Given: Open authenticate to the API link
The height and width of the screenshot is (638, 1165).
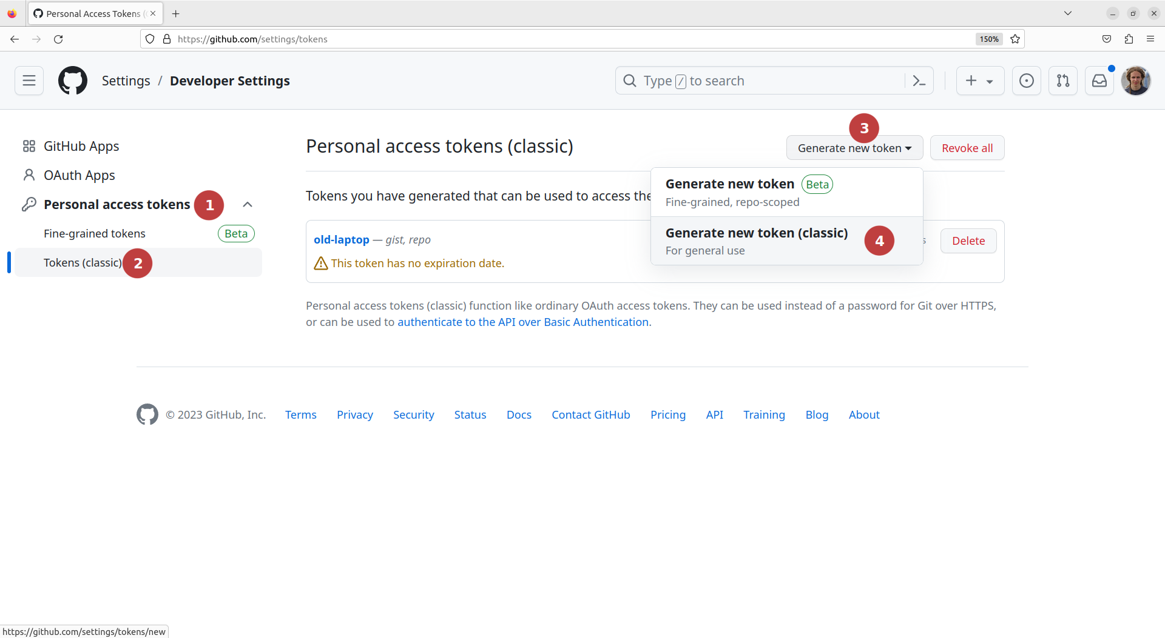Looking at the screenshot, I should tap(523, 322).
